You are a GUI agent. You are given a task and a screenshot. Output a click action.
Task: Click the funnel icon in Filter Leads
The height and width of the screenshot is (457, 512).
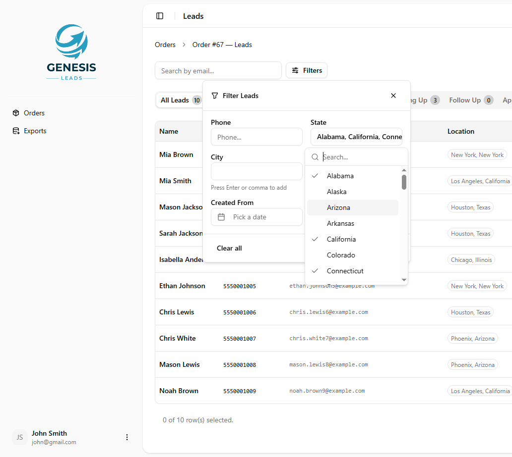pos(214,96)
